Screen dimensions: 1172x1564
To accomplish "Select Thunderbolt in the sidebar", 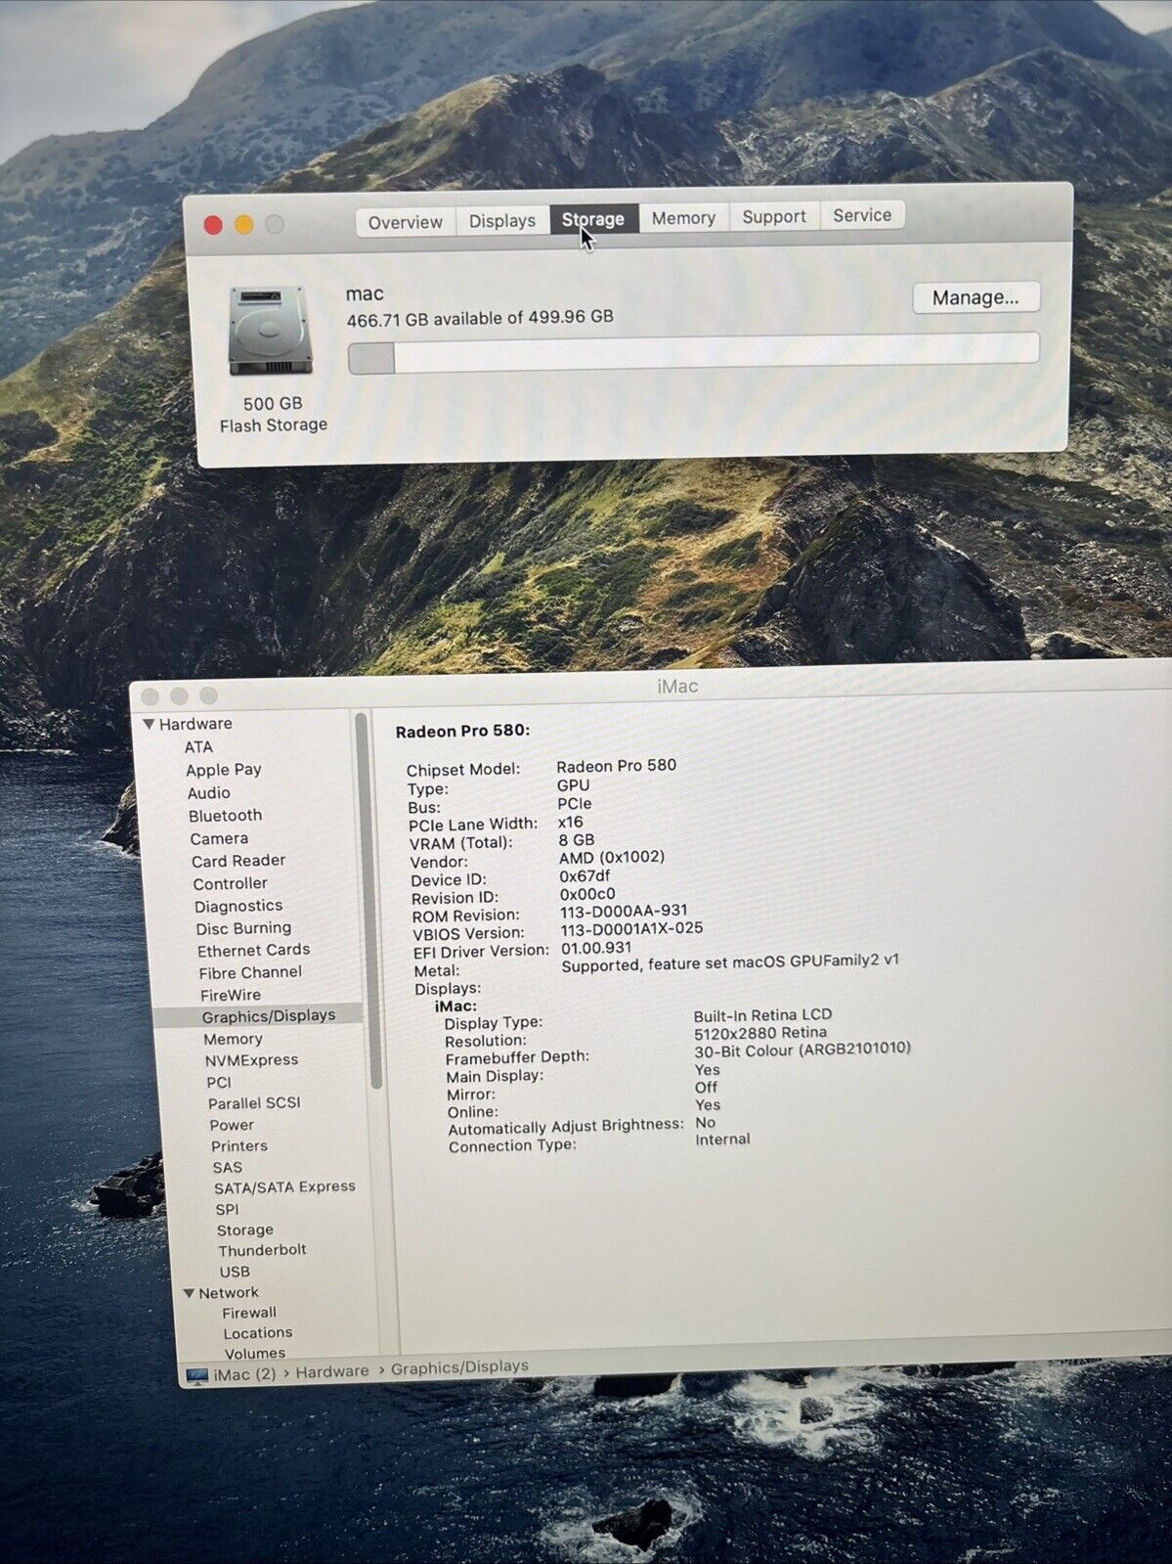I will tap(262, 1250).
